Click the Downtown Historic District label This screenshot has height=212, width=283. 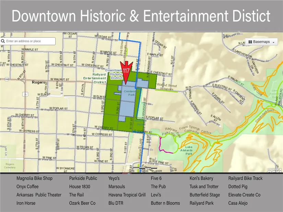114,74
